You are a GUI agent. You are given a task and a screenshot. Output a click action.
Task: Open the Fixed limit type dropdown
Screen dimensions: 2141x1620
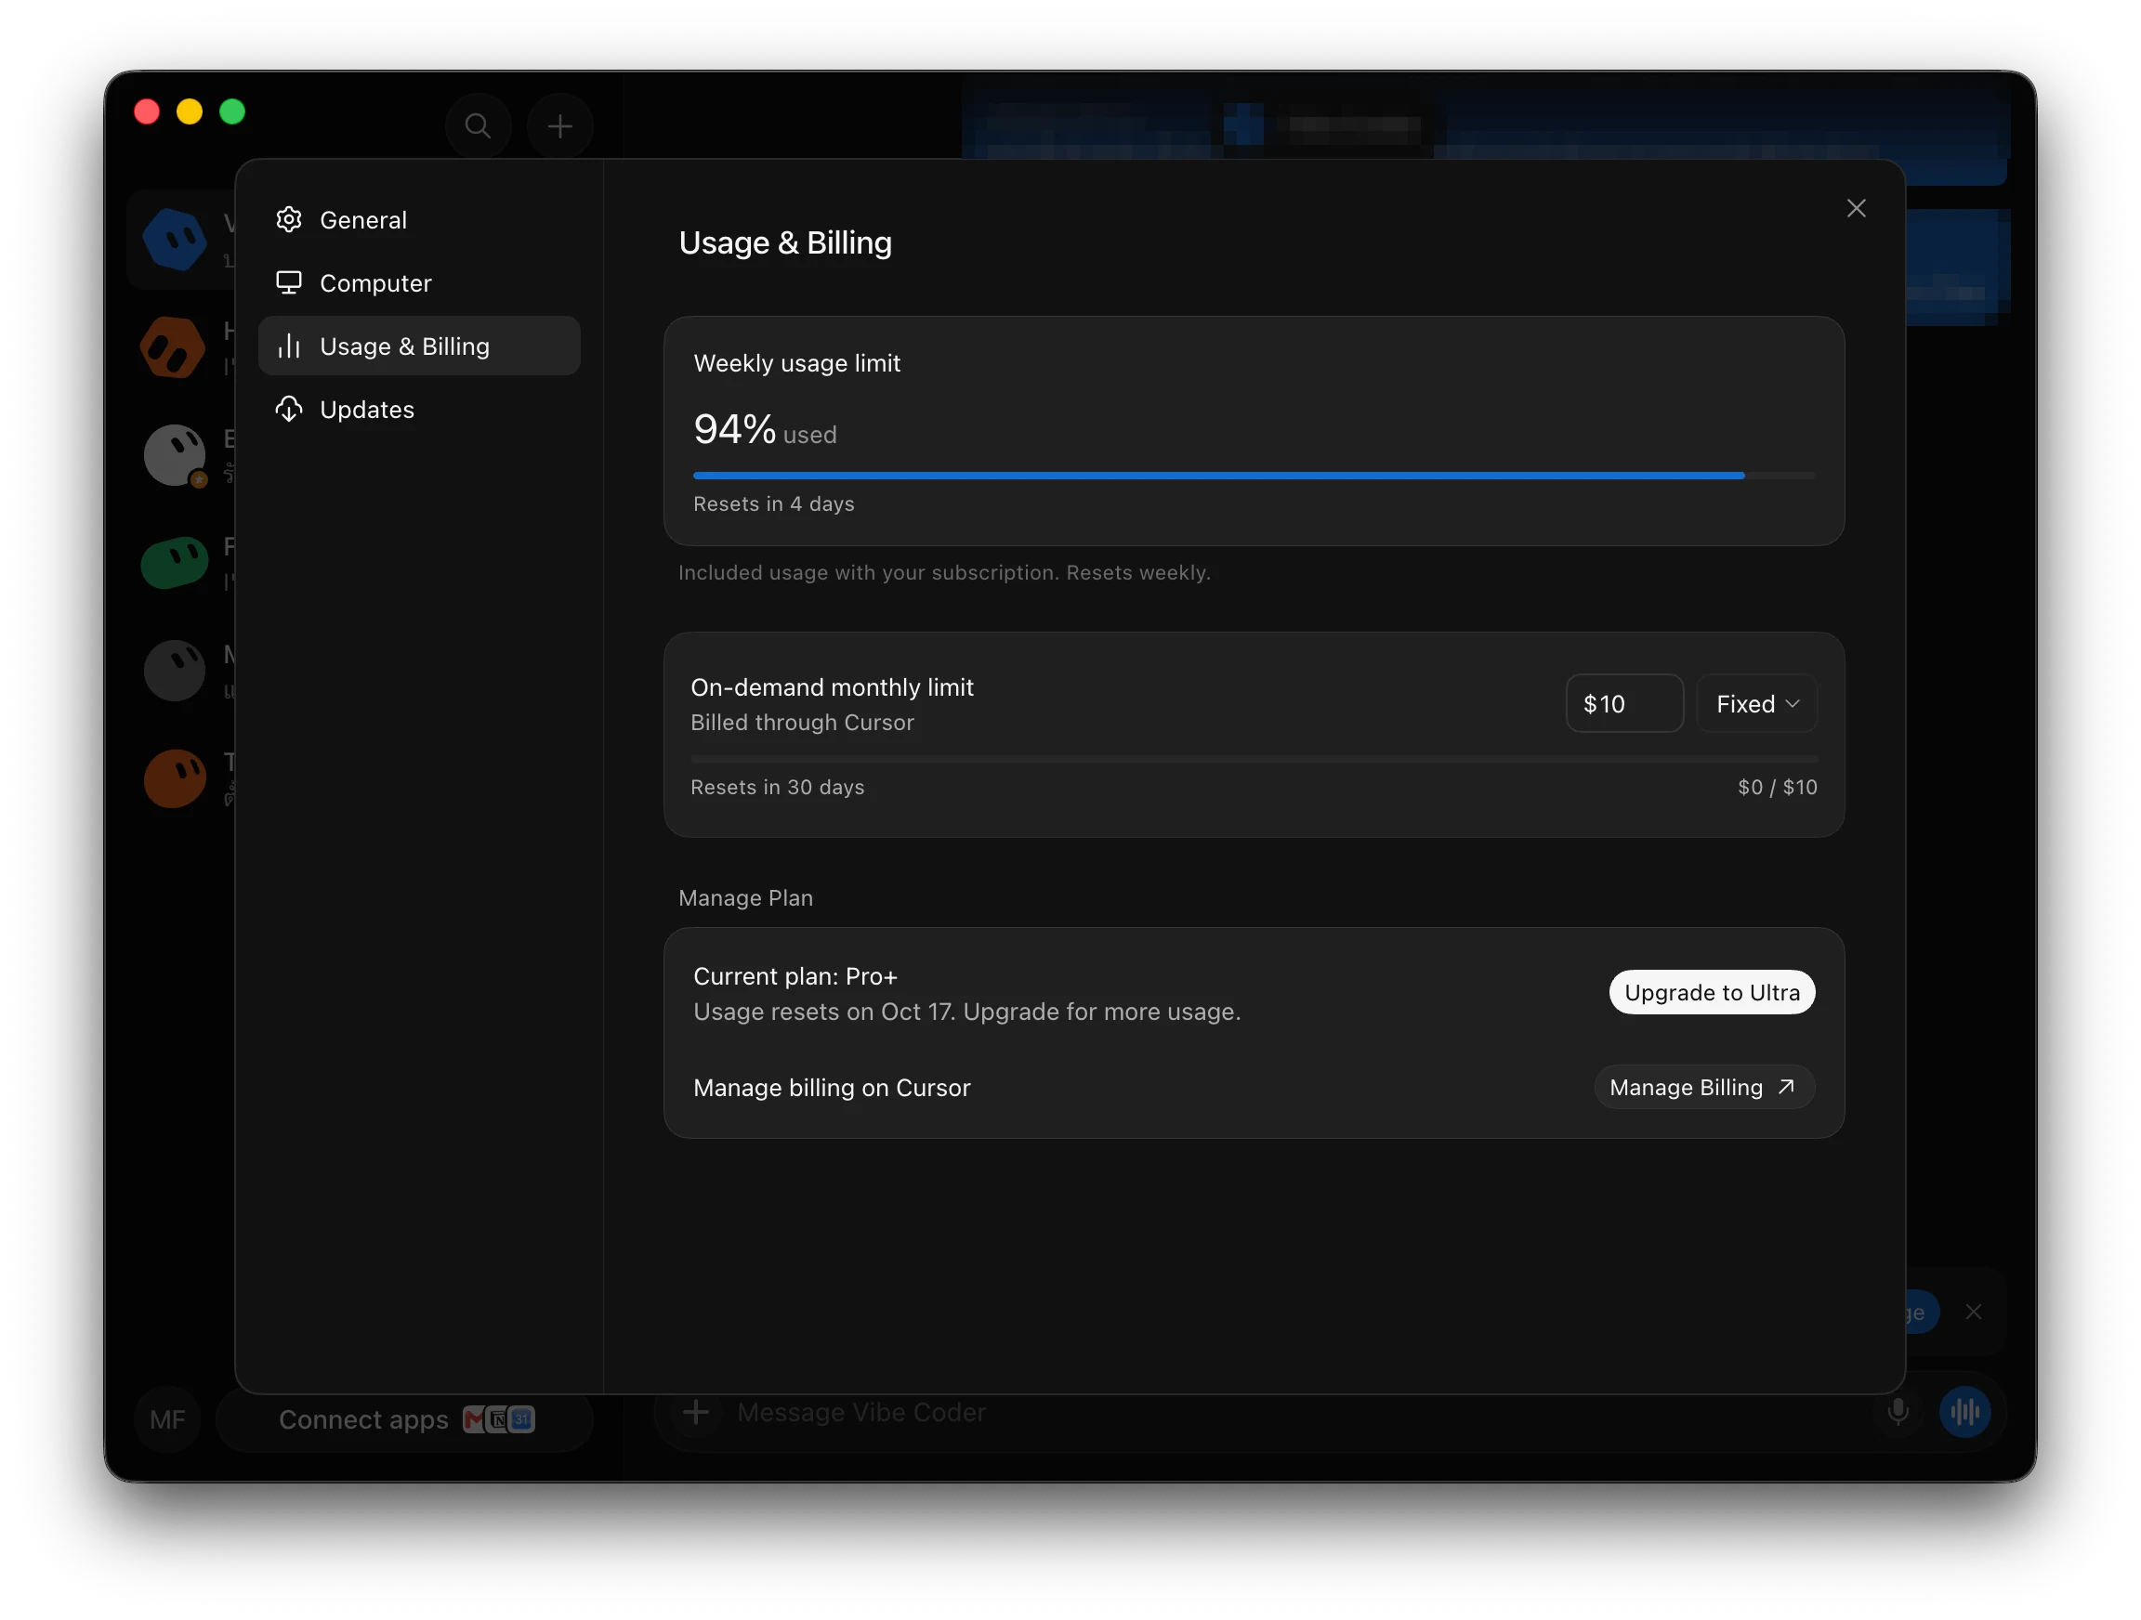(x=1756, y=703)
